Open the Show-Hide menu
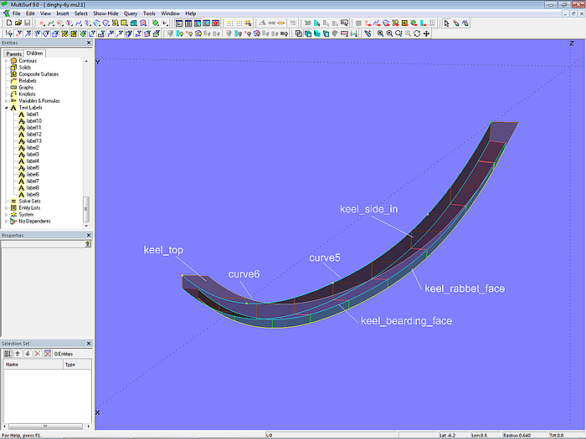586x439 pixels. point(105,13)
